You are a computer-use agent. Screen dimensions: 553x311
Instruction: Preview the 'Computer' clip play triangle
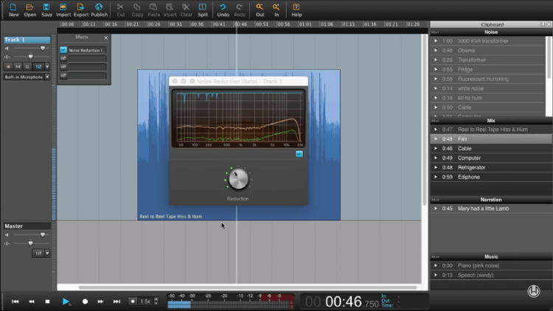[436, 158]
